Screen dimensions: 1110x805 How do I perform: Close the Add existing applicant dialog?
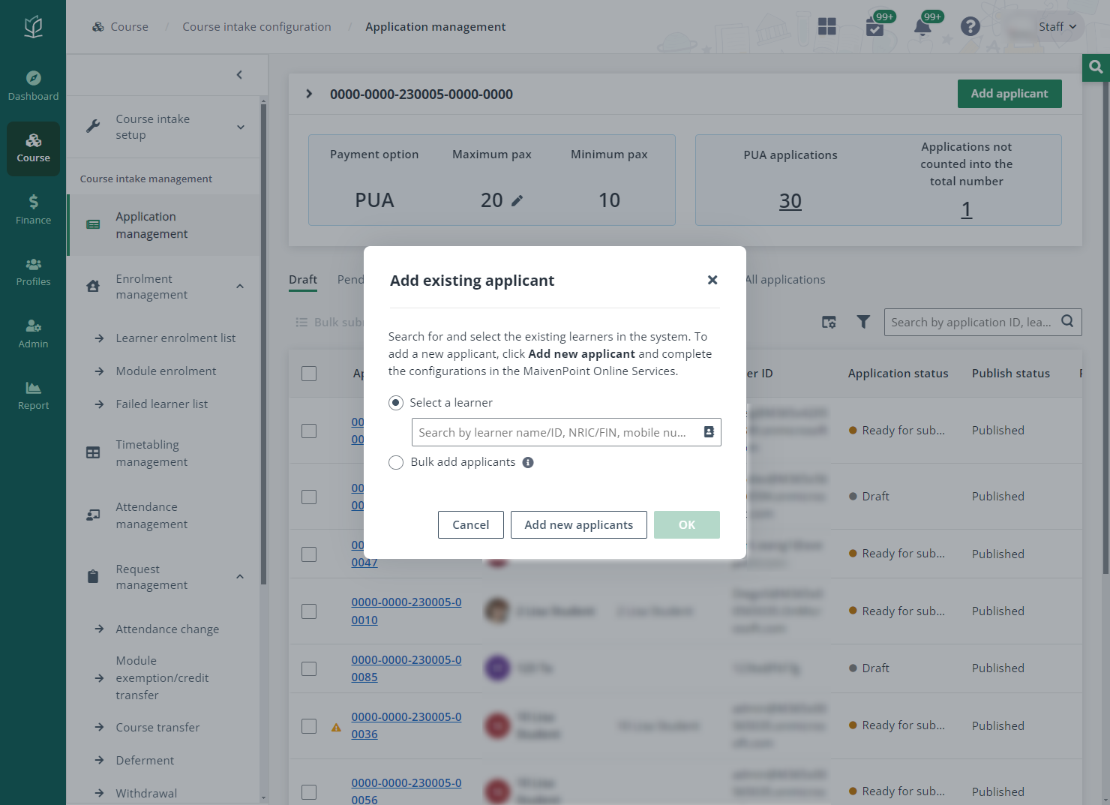pyautogui.click(x=712, y=280)
